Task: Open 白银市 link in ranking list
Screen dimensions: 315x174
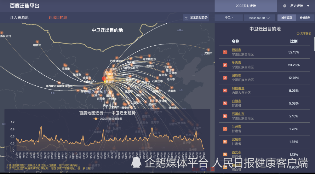Action: point(237,101)
